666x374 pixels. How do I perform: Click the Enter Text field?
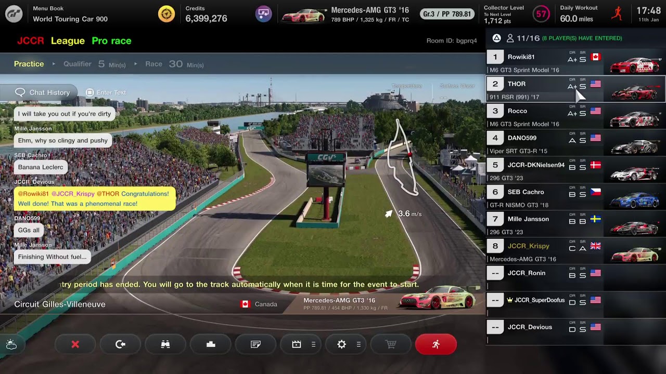click(107, 92)
